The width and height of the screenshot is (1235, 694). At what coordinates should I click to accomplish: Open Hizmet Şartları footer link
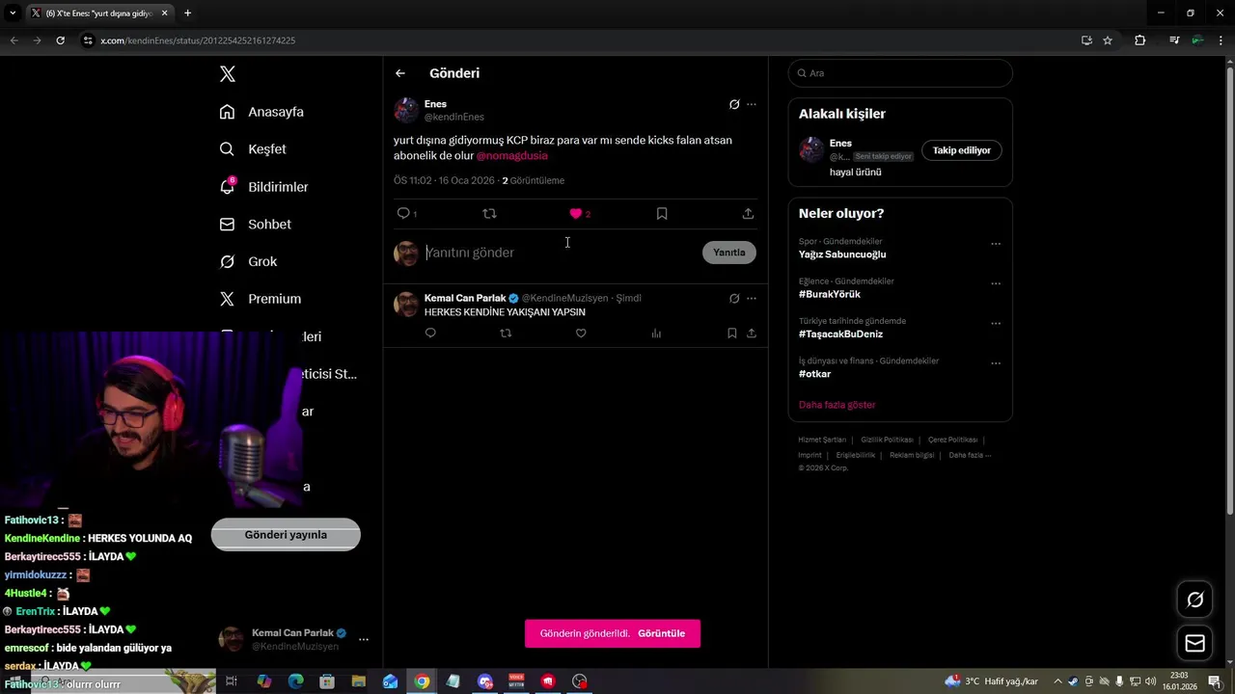pyautogui.click(x=822, y=440)
